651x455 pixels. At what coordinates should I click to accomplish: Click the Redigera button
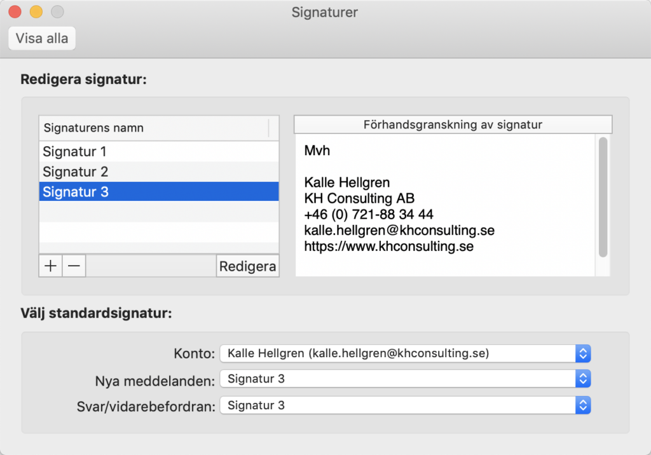point(247,266)
